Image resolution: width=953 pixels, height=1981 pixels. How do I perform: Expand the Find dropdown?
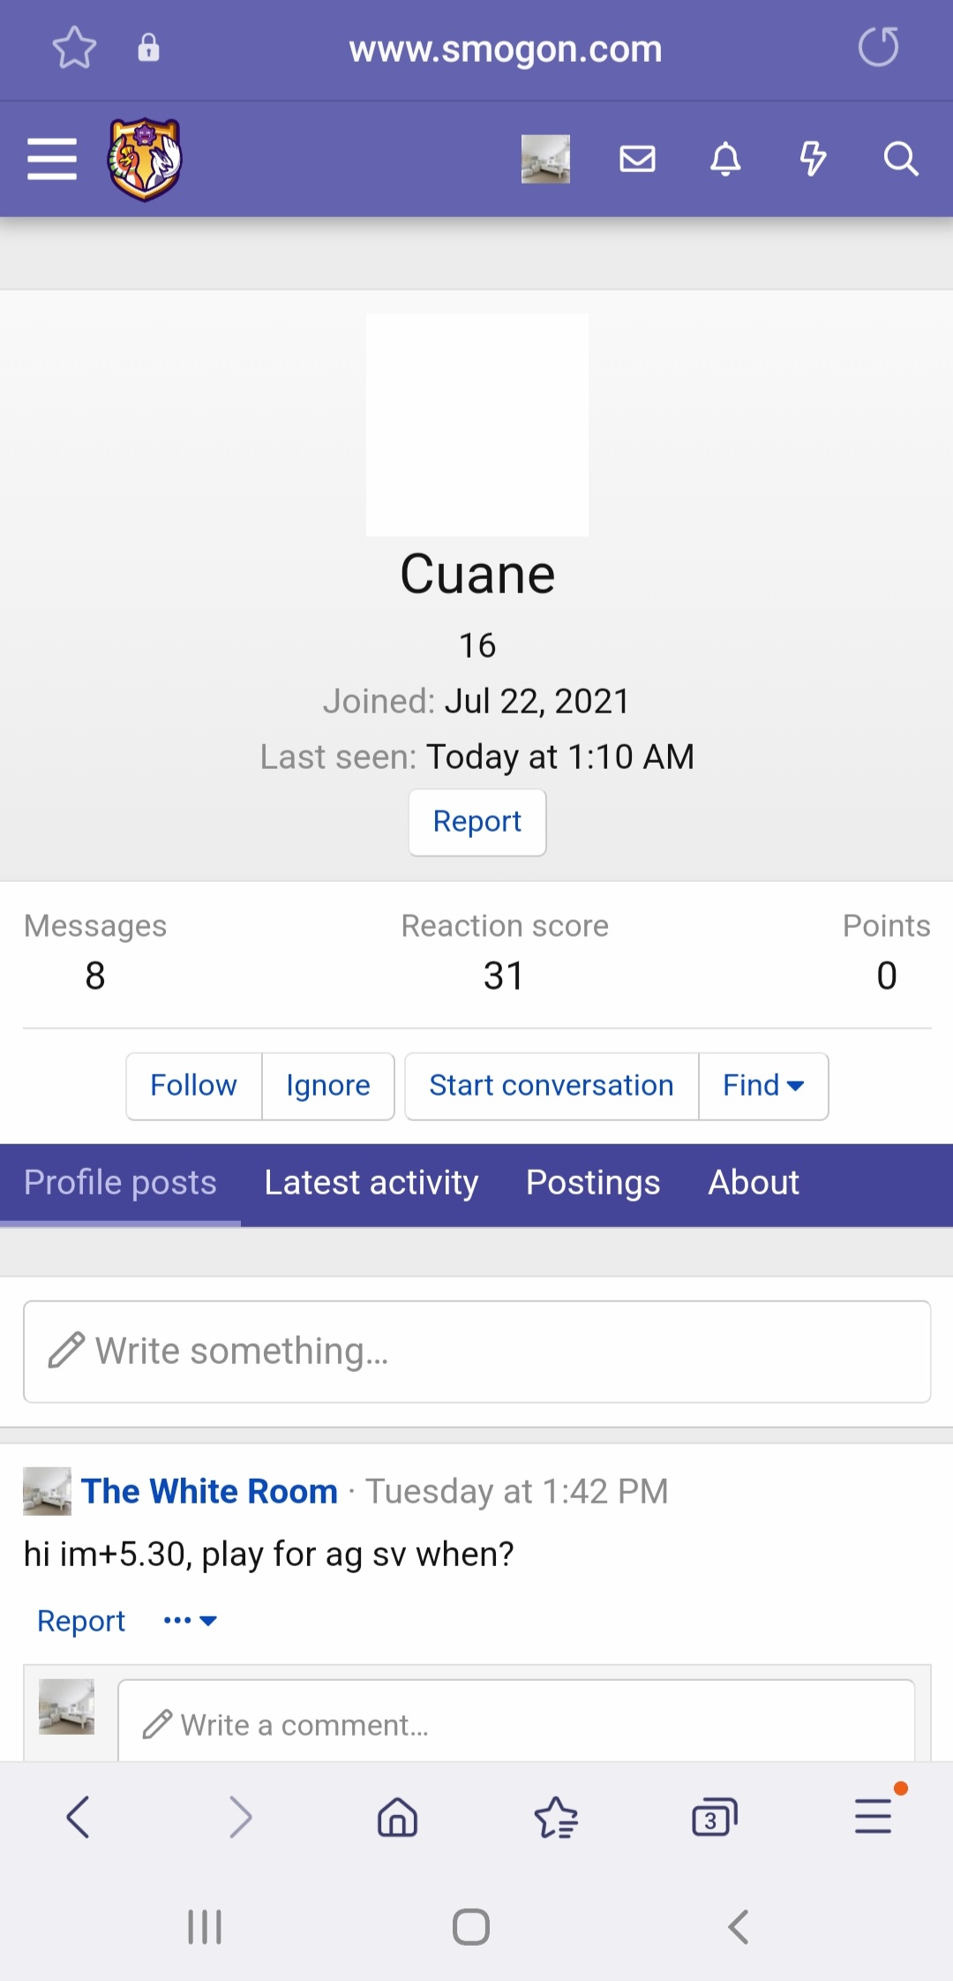pos(763,1086)
